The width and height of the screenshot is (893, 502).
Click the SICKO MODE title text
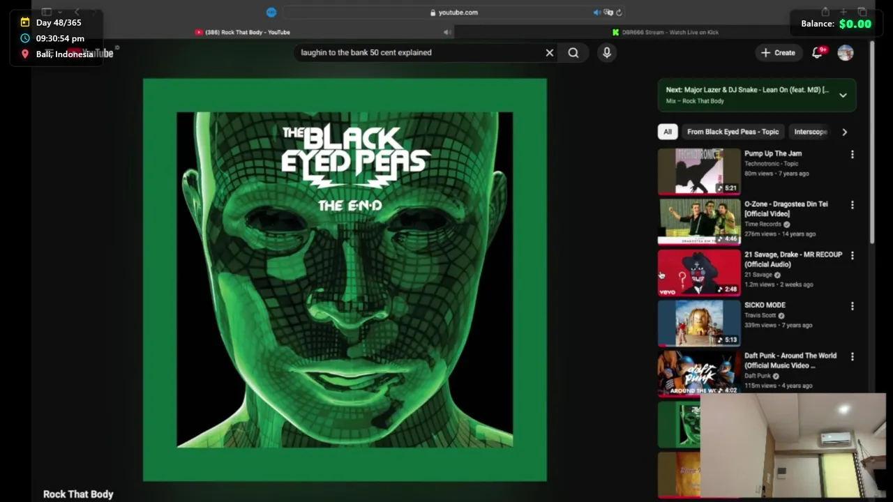[765, 305]
